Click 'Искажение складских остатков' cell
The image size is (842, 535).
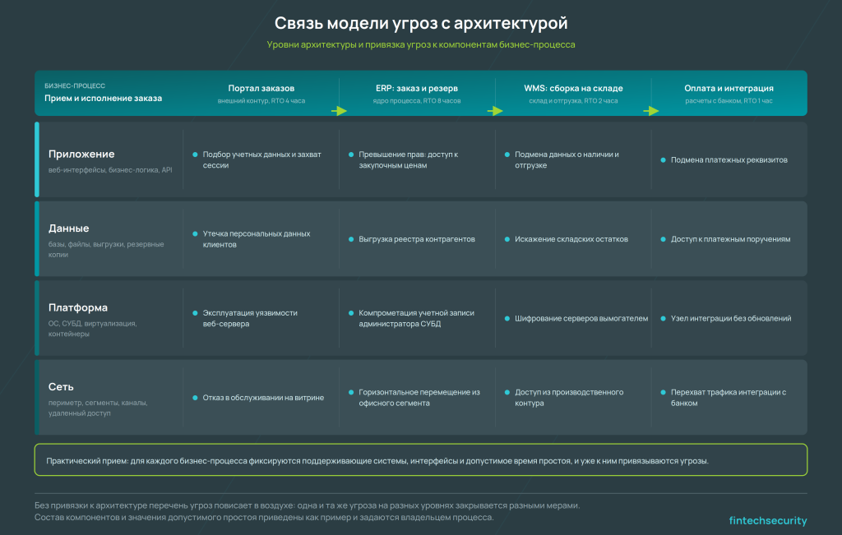tap(571, 239)
